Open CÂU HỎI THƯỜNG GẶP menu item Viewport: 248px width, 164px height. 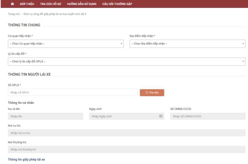click(117, 4)
